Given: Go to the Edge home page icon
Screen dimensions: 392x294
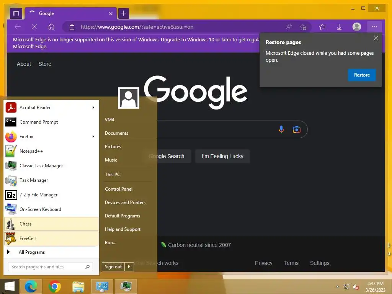Looking at the screenshot, I should tap(51, 27).
